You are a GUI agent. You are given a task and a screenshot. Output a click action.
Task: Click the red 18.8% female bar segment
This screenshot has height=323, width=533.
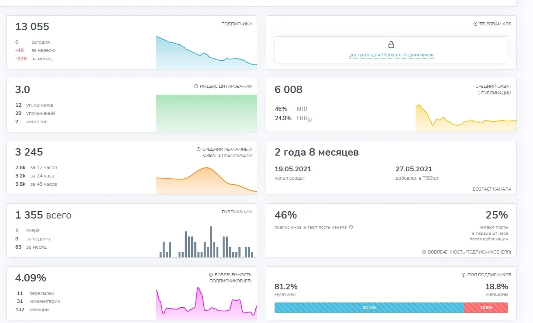[x=486, y=308]
